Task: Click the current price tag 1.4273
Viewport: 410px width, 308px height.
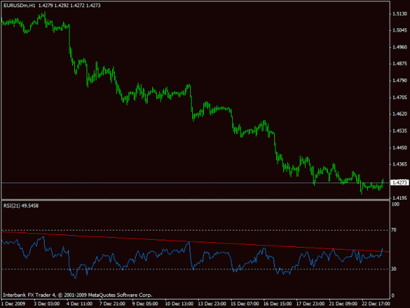Action: click(x=400, y=183)
